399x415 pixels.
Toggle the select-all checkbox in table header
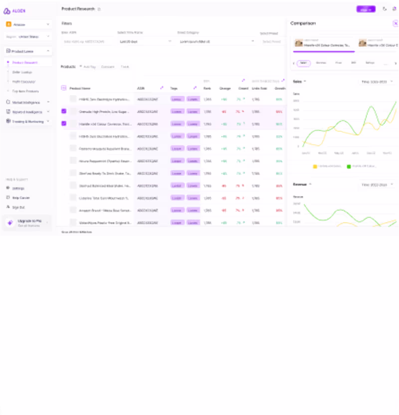(x=63, y=88)
